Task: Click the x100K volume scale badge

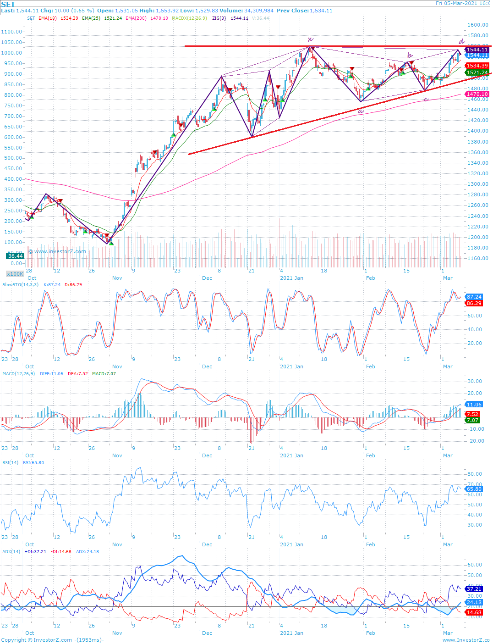Action: 15,274
